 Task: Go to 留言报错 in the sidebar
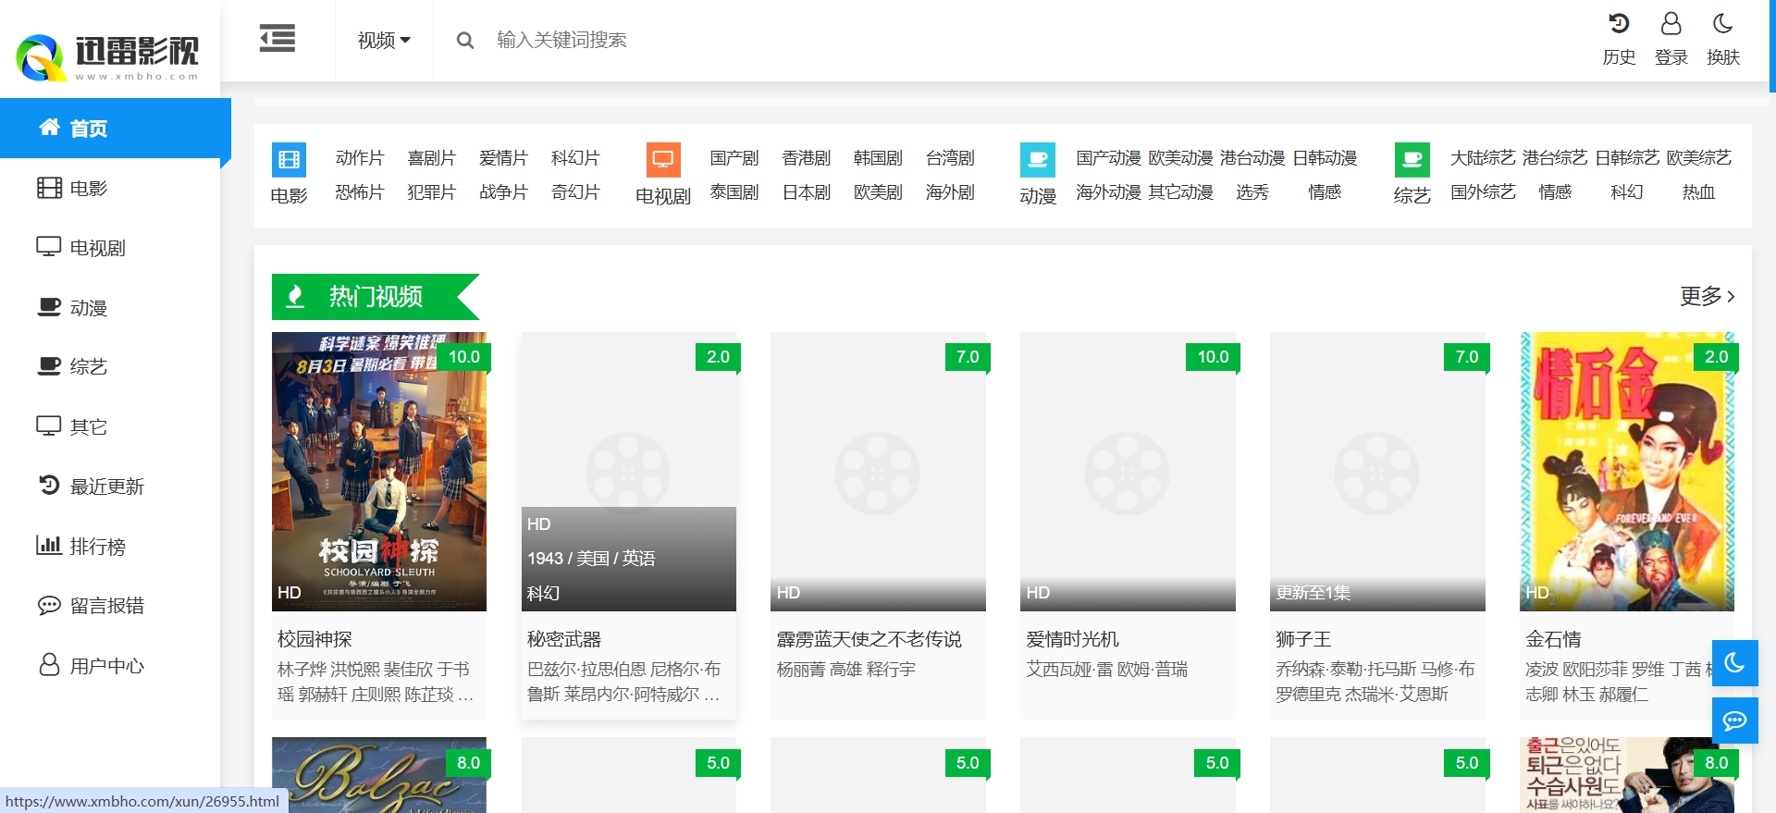106,606
